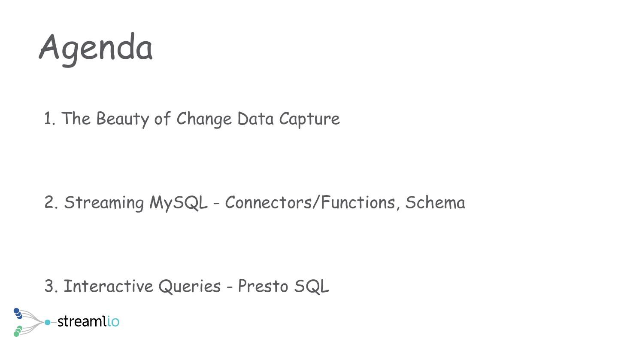Click the list number '2.'
Image resolution: width=618 pixels, height=348 pixels.
[x=51, y=202]
